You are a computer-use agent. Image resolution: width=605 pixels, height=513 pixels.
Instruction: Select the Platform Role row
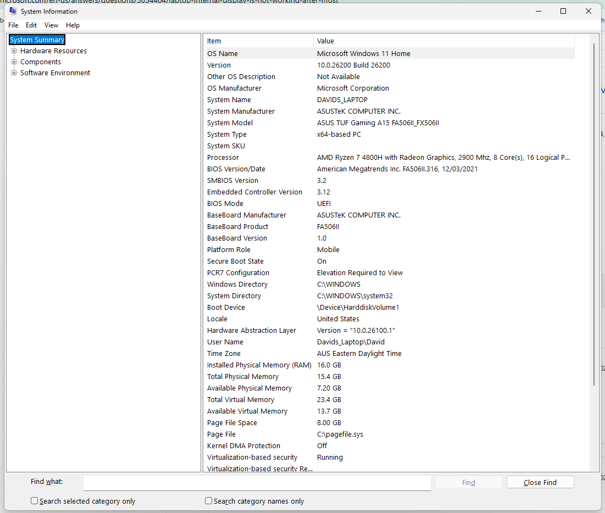pyautogui.click(x=389, y=250)
